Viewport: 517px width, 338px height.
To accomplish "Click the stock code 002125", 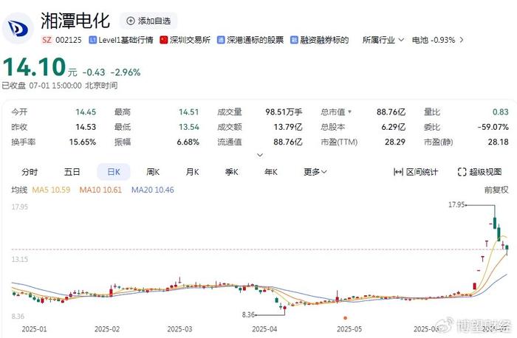I will pyautogui.click(x=68, y=40).
